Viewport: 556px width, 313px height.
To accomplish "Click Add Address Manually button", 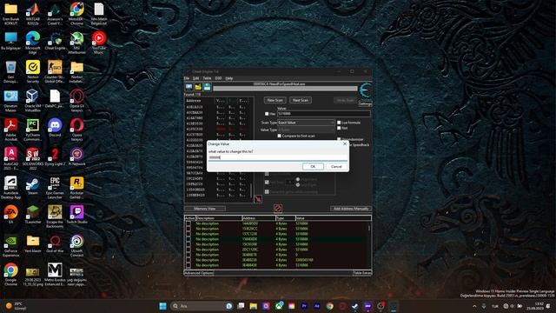I will click(x=351, y=209).
